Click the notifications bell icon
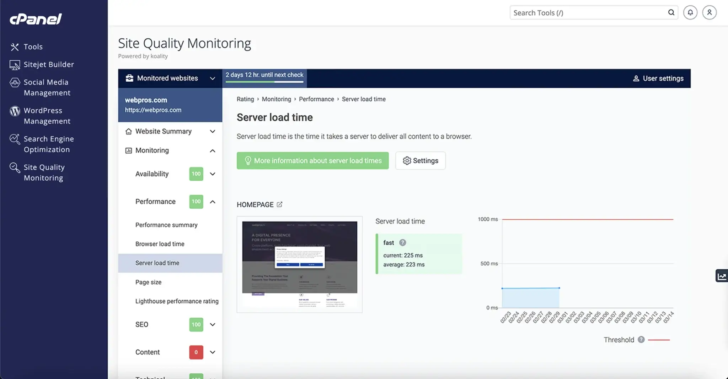 pyautogui.click(x=690, y=13)
